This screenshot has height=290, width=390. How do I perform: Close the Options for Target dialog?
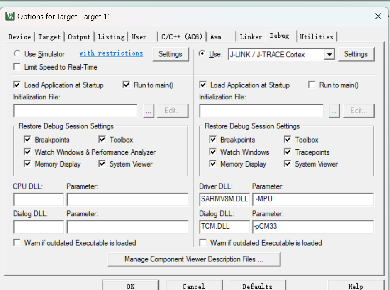378,17
